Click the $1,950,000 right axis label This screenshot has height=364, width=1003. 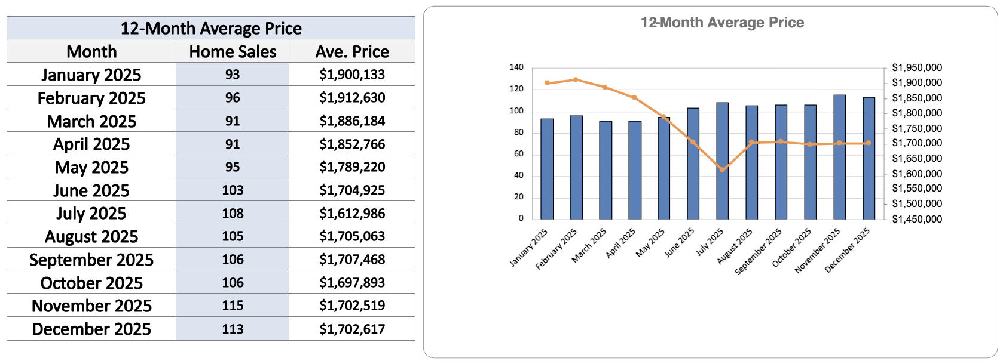coord(917,67)
